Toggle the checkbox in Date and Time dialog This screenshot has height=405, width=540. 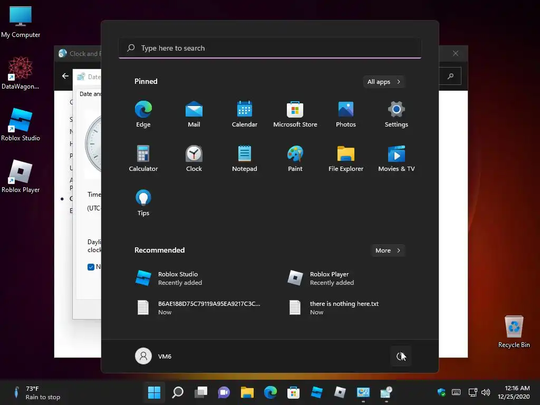pyautogui.click(x=91, y=267)
